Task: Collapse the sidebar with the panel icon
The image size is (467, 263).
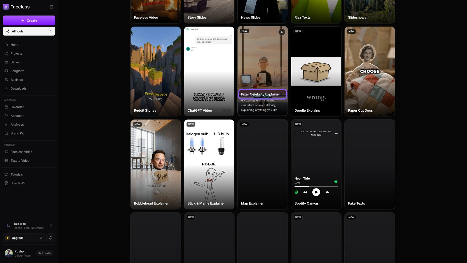Action: click(51, 7)
